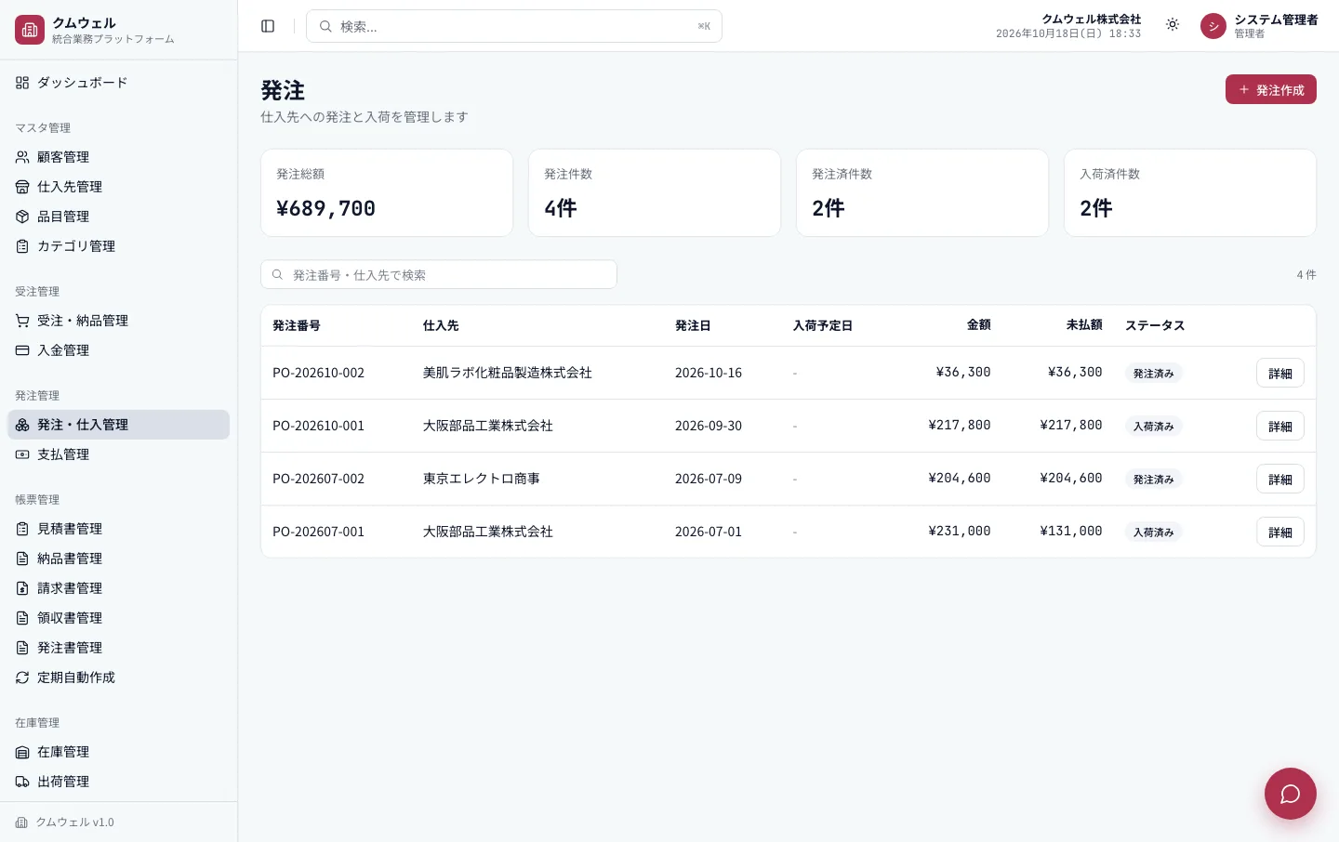Screen dimensions: 1339x842
Task: Click supplier 東京エレクトロ商事
Action: click(x=482, y=479)
